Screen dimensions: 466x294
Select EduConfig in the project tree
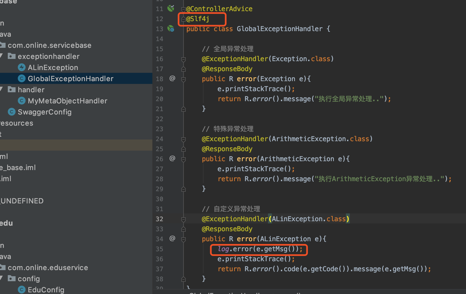pos(46,290)
